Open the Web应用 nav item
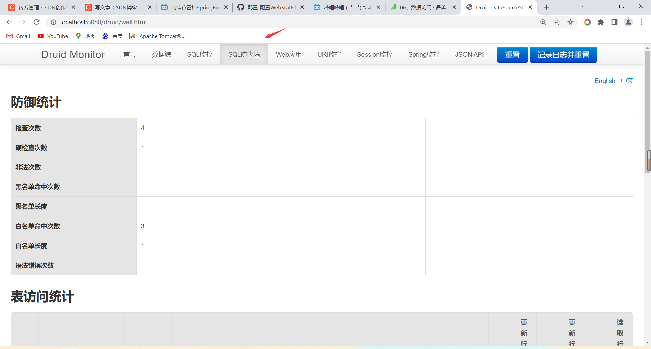651x349 pixels. click(x=289, y=54)
